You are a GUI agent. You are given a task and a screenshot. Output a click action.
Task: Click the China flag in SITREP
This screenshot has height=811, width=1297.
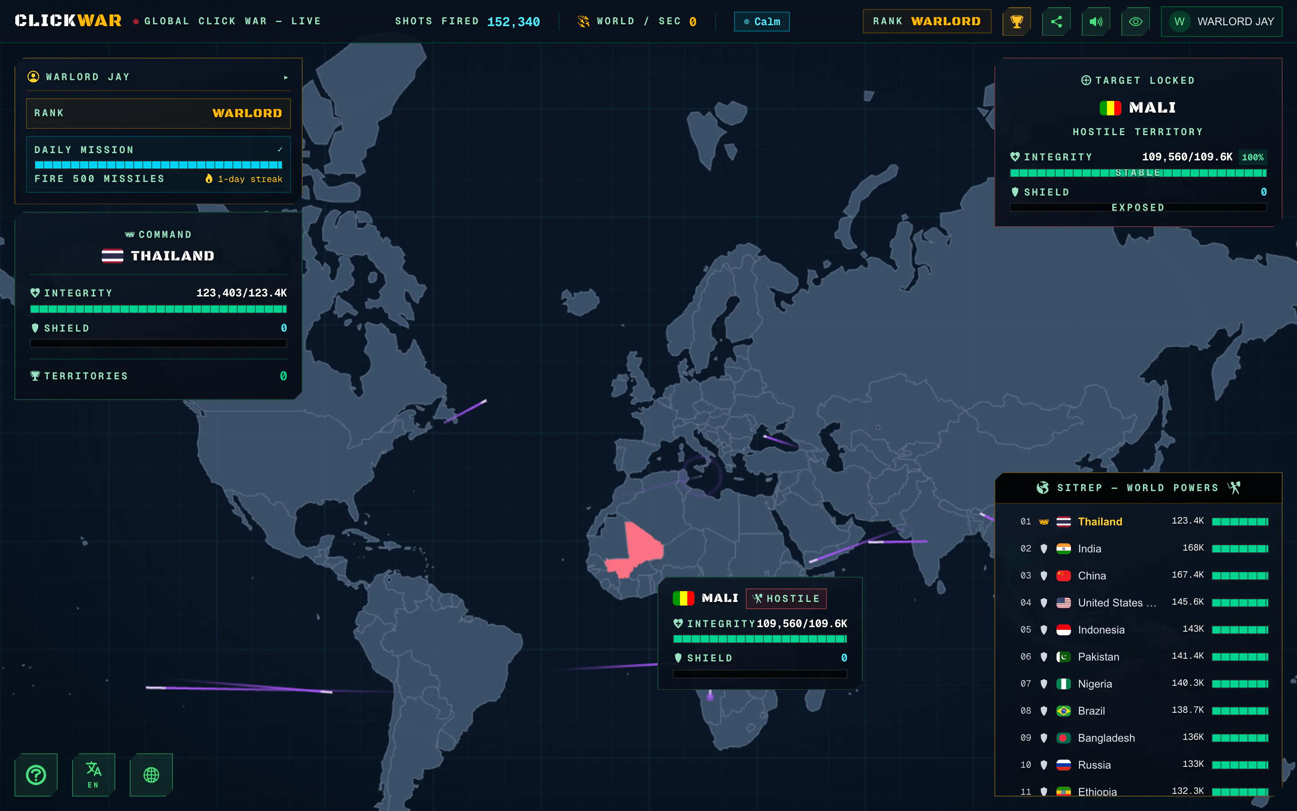[1063, 575]
